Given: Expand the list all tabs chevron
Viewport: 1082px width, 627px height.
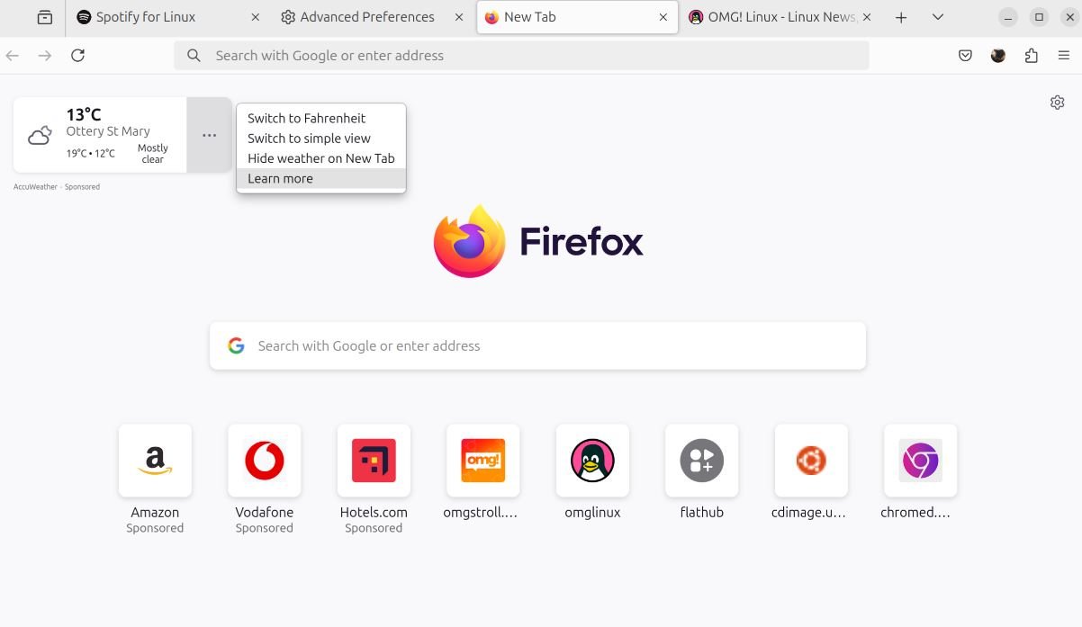Looking at the screenshot, I should click(x=938, y=17).
